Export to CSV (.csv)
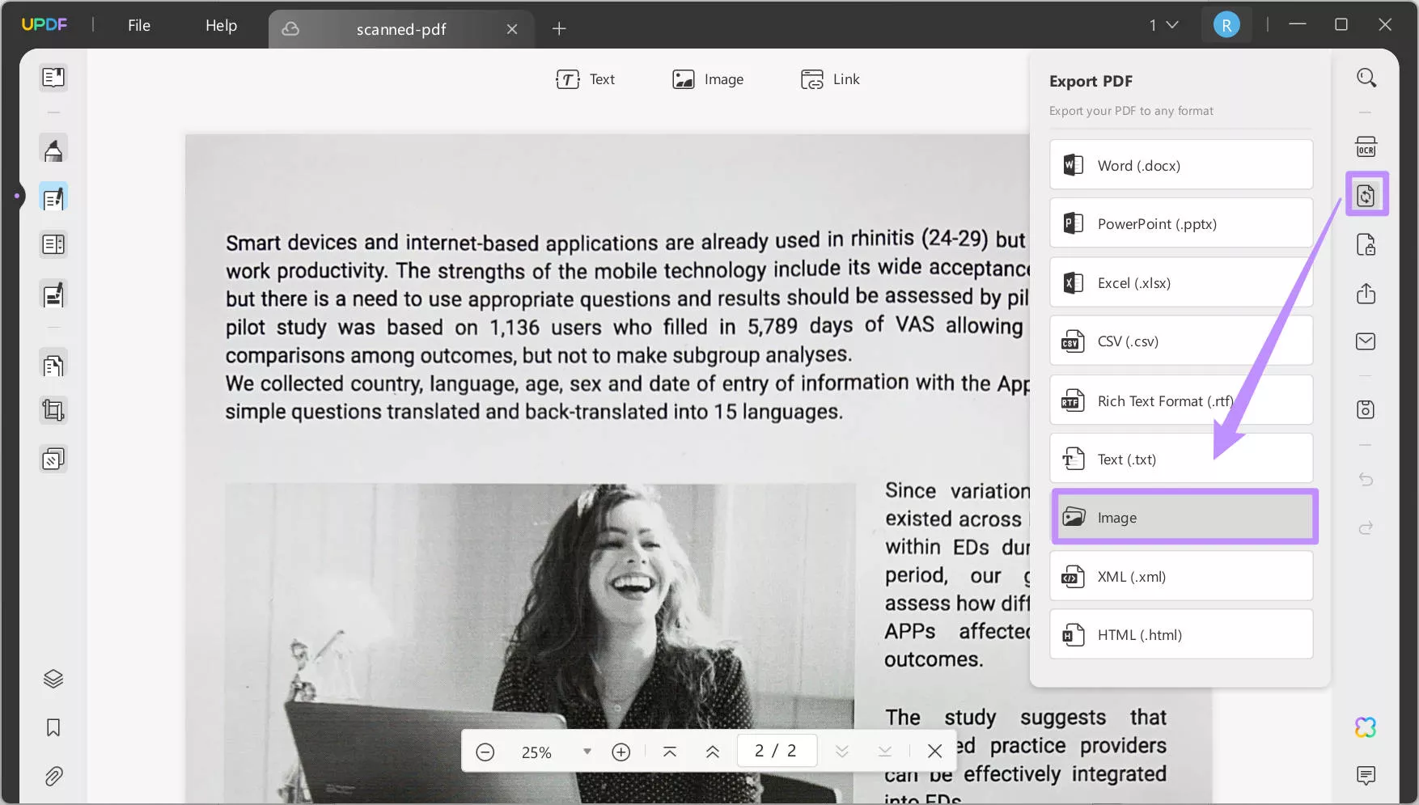Viewport: 1419px width, 805px height. 1181,341
